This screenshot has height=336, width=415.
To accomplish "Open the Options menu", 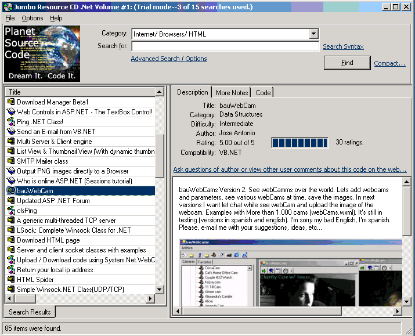I will pos(33,18).
